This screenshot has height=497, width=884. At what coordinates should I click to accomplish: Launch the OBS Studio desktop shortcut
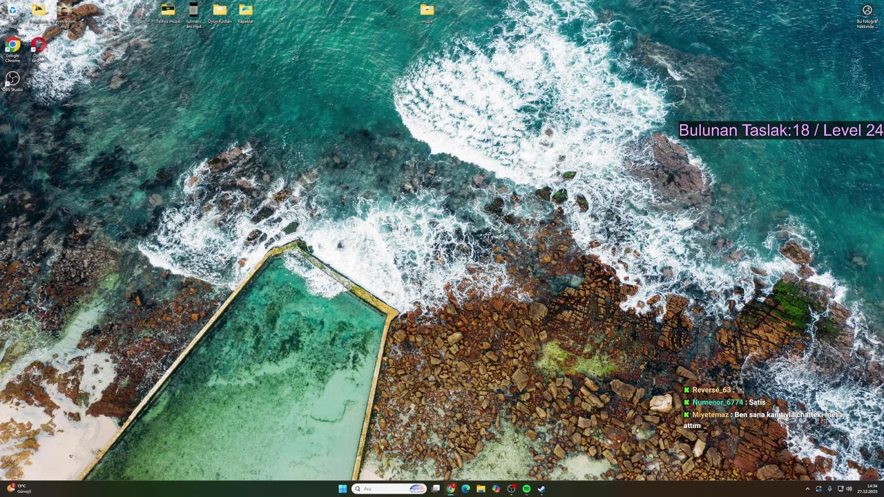point(12,81)
